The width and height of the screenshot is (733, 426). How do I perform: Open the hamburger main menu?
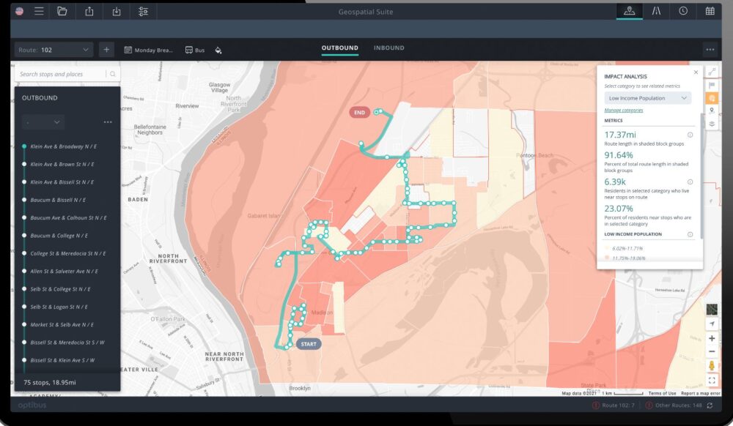click(x=39, y=11)
